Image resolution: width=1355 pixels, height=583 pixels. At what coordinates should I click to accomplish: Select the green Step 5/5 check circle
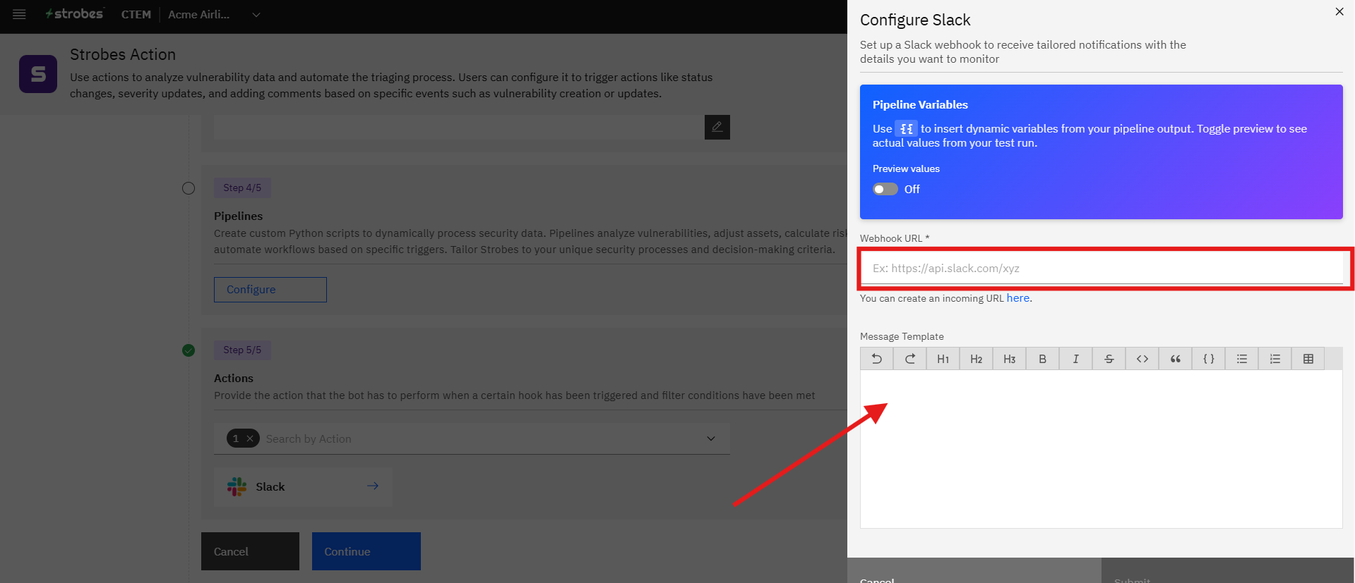(x=189, y=350)
